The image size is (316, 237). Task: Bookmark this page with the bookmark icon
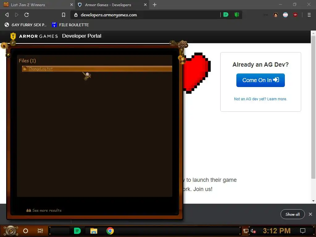pos(64,15)
